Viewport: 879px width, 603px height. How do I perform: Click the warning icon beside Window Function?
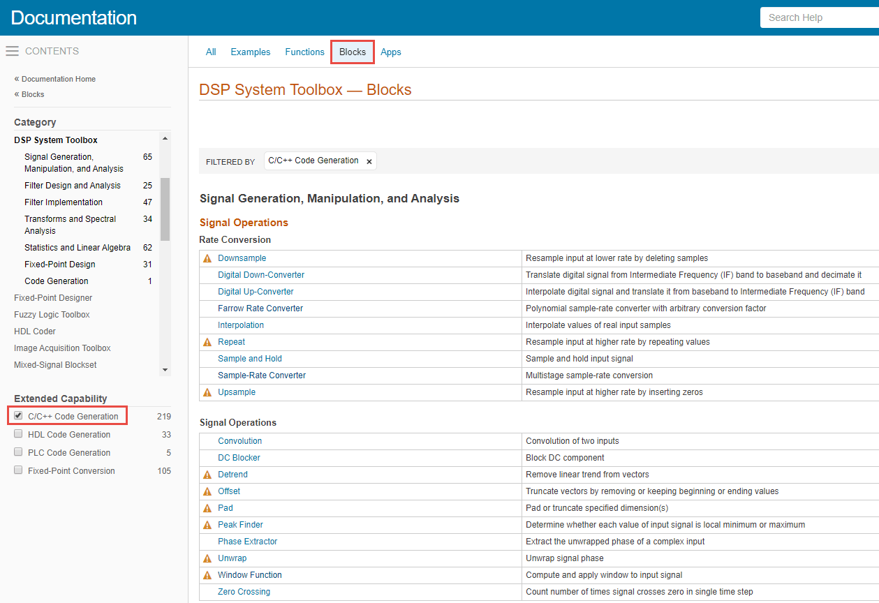point(207,574)
